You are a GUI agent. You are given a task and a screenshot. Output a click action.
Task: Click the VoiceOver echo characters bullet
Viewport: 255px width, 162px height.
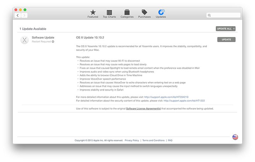(133, 83)
